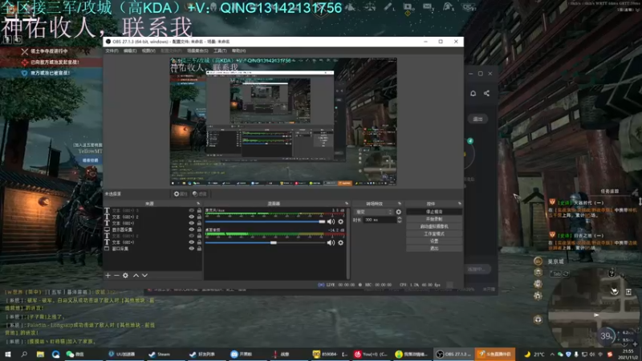Click the 时长 300 ms duration field
Viewport: 642px width, 361px height.
pyautogui.click(x=380, y=220)
